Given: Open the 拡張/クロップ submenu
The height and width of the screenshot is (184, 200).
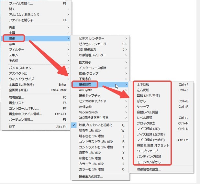Looking at the screenshot, I should [100, 73].
